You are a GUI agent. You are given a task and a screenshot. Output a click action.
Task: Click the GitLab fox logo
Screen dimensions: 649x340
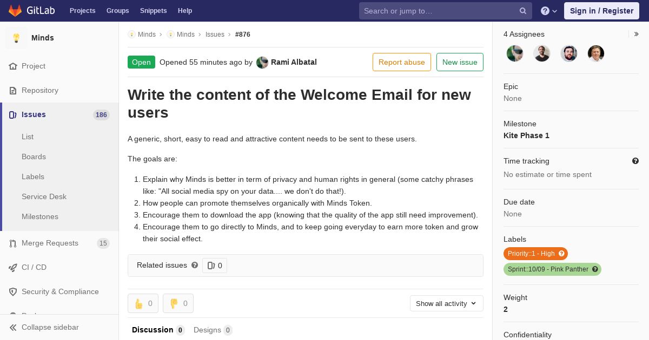[x=15, y=11]
